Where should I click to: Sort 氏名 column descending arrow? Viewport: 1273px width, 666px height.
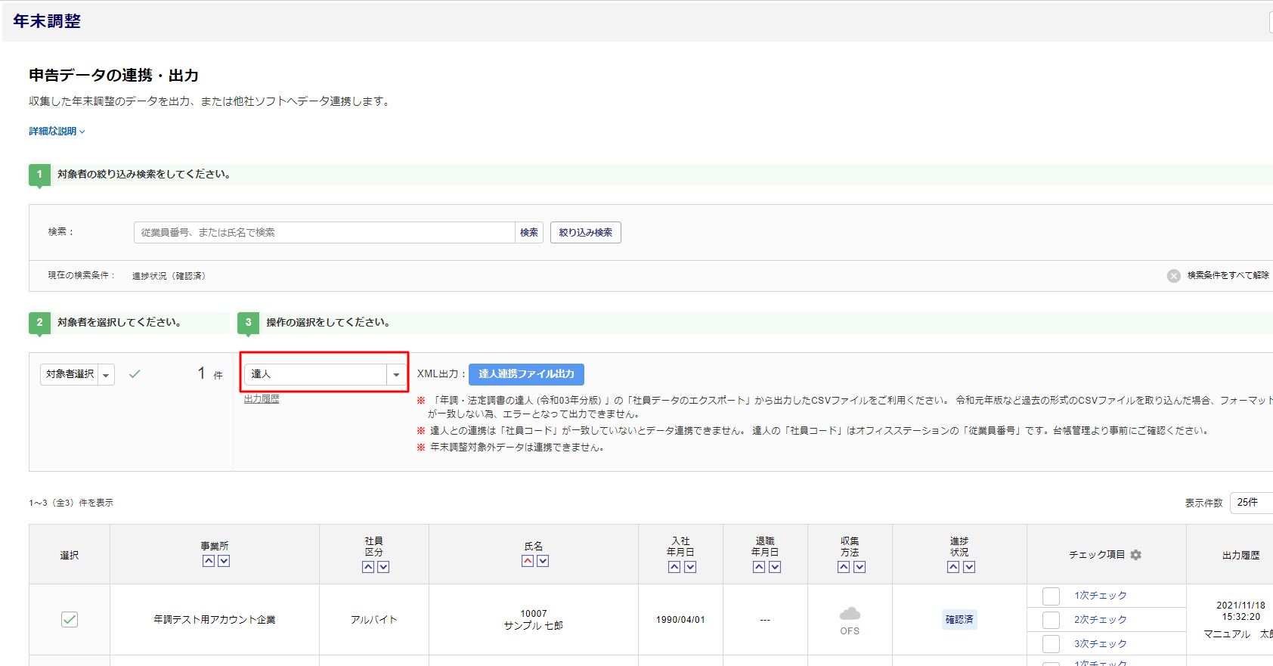point(543,561)
